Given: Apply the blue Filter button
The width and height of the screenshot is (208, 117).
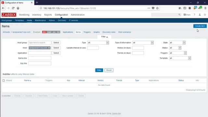Looking at the screenshot, I should pyautogui.click(x=99, y=70).
